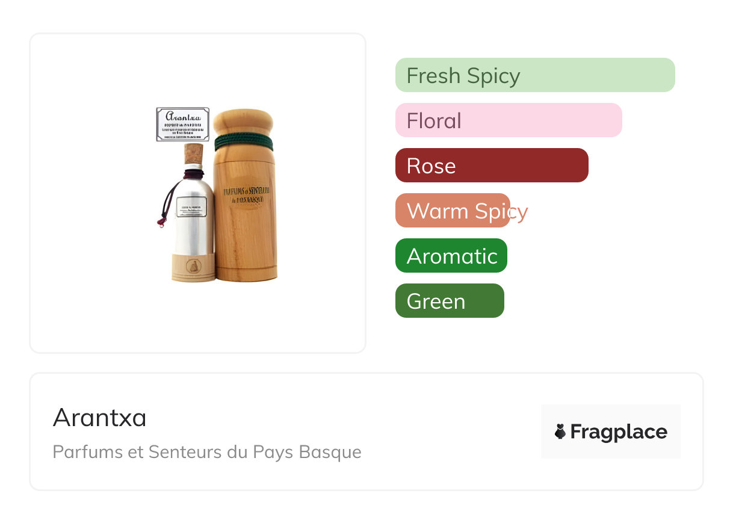Click the wooden base under the bottle

coord(193,268)
